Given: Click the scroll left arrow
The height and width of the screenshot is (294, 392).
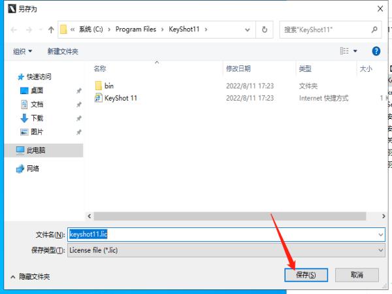Looking at the screenshot, I should (x=90, y=216).
